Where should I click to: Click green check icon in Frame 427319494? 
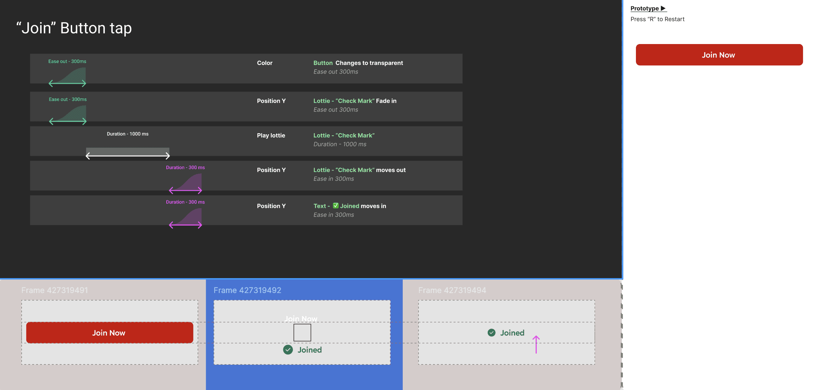(492, 333)
